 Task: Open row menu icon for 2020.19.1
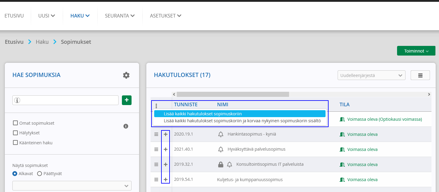click(x=156, y=134)
